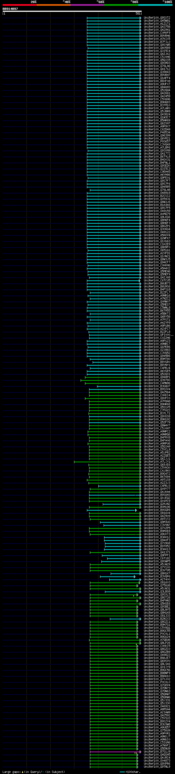Select the hit UniRef100_Q76LA6

point(157,66)
